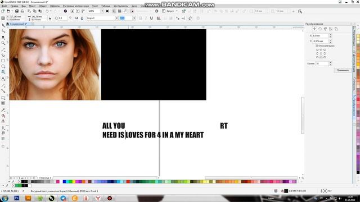Choose Size icon in Transformations docker

pos(331,29)
